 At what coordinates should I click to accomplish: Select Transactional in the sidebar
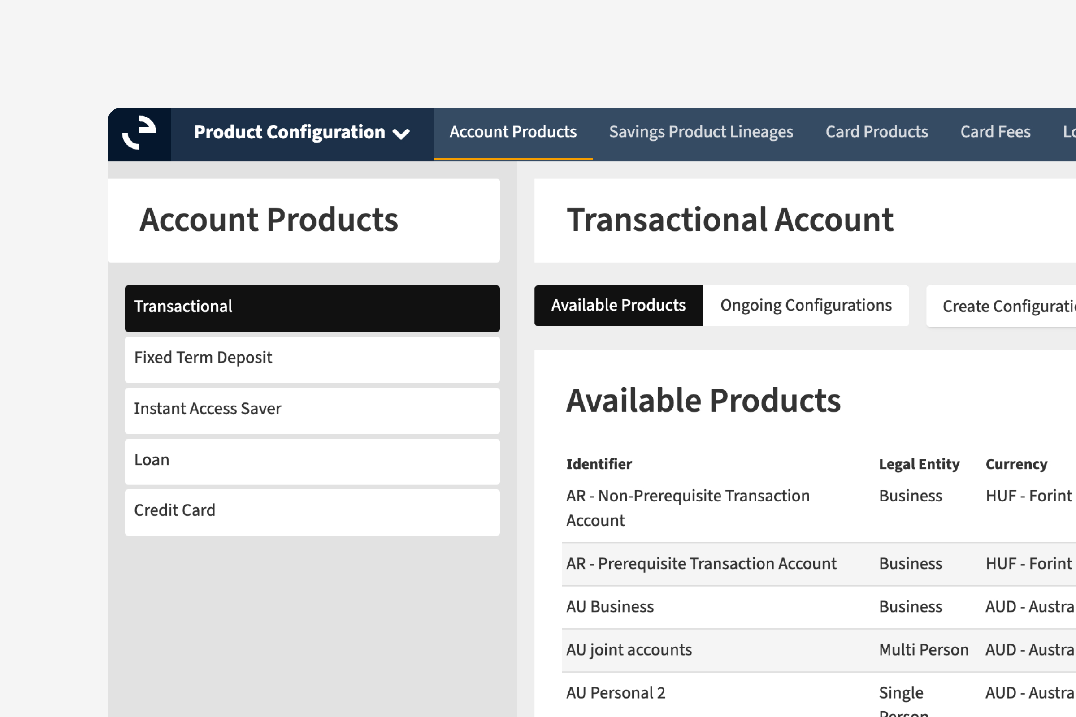click(x=312, y=308)
